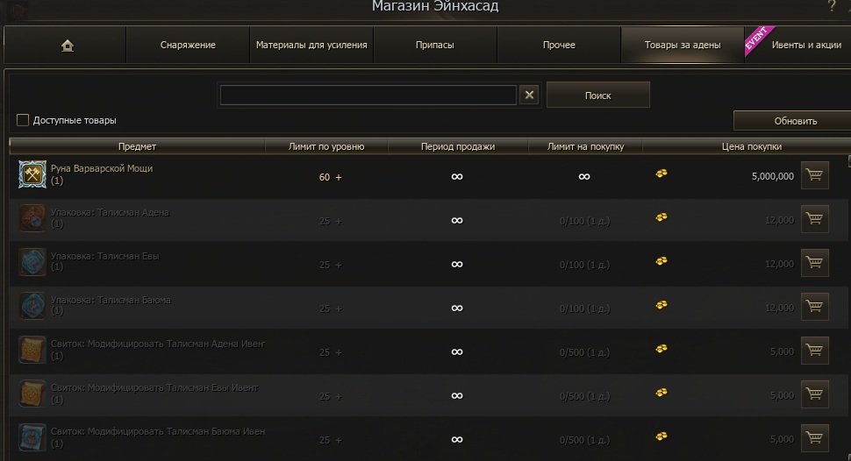Click the 0/500 limit in Свиток Талисман Адена Ивент row
The width and height of the screenshot is (851, 461).
(x=584, y=352)
